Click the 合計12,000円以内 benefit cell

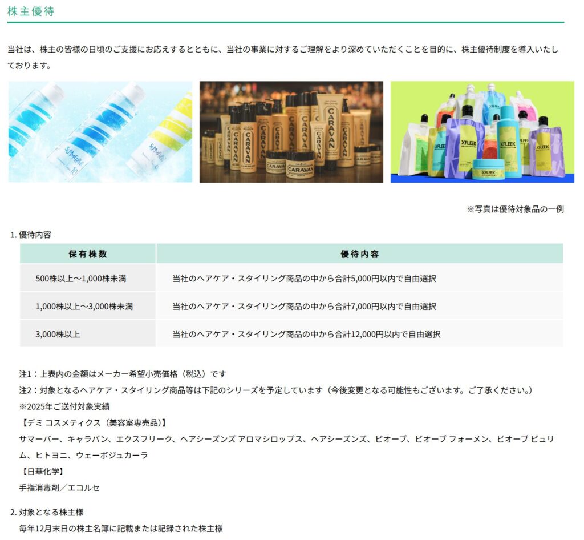click(x=360, y=334)
